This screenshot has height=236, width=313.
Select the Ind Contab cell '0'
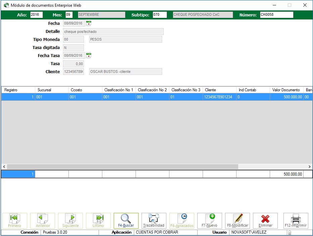[253, 97]
